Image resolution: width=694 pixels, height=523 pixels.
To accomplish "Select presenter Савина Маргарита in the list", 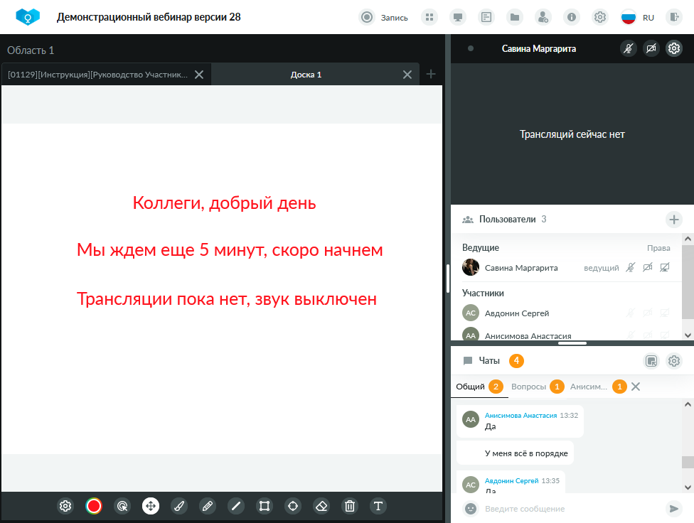I will tap(521, 268).
